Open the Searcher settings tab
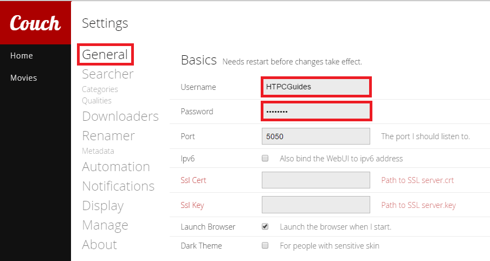This screenshot has height=261, width=490. pyautogui.click(x=107, y=74)
